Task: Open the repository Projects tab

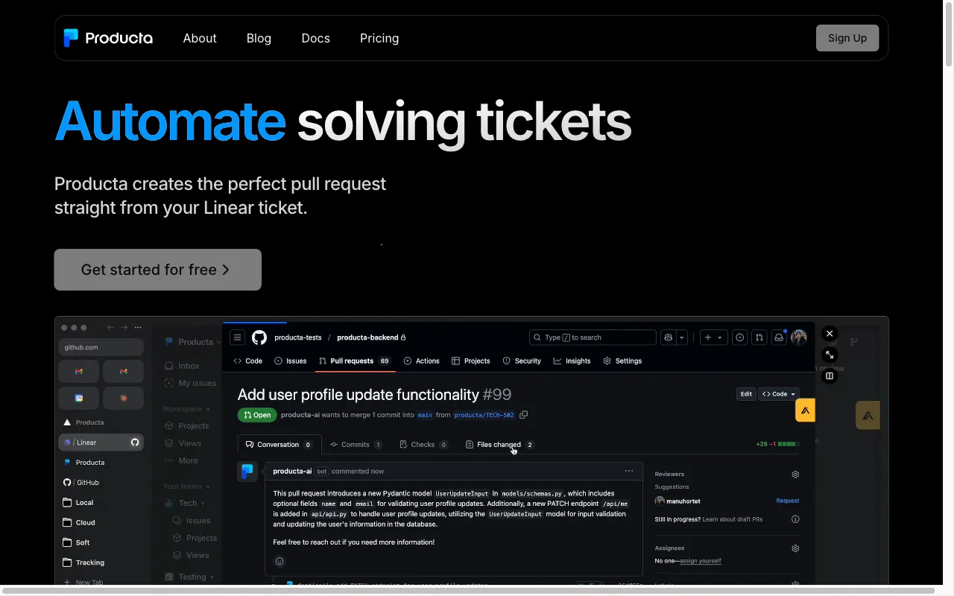Action: click(x=471, y=361)
